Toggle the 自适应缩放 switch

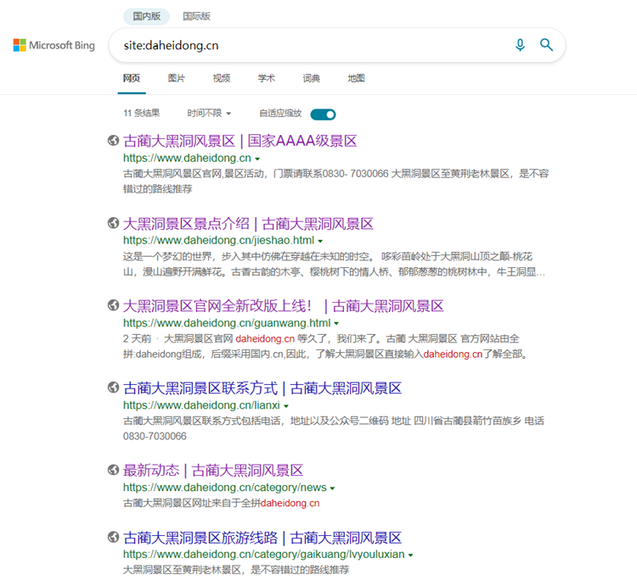(323, 114)
